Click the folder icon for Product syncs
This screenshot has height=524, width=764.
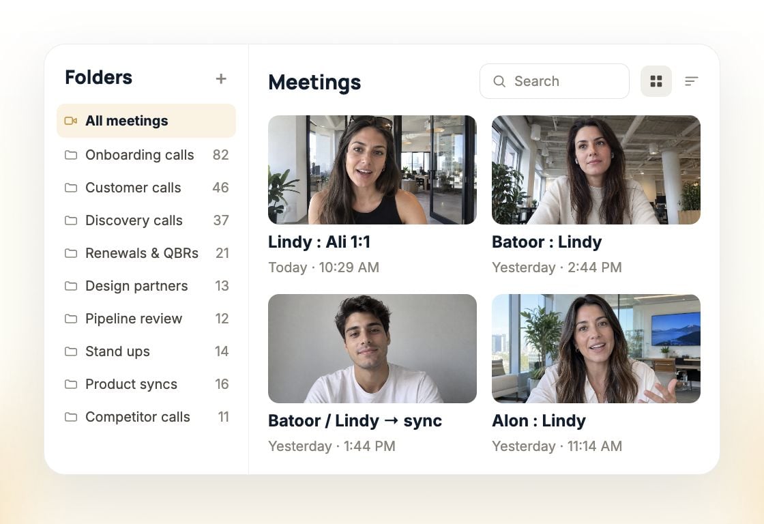[71, 384]
